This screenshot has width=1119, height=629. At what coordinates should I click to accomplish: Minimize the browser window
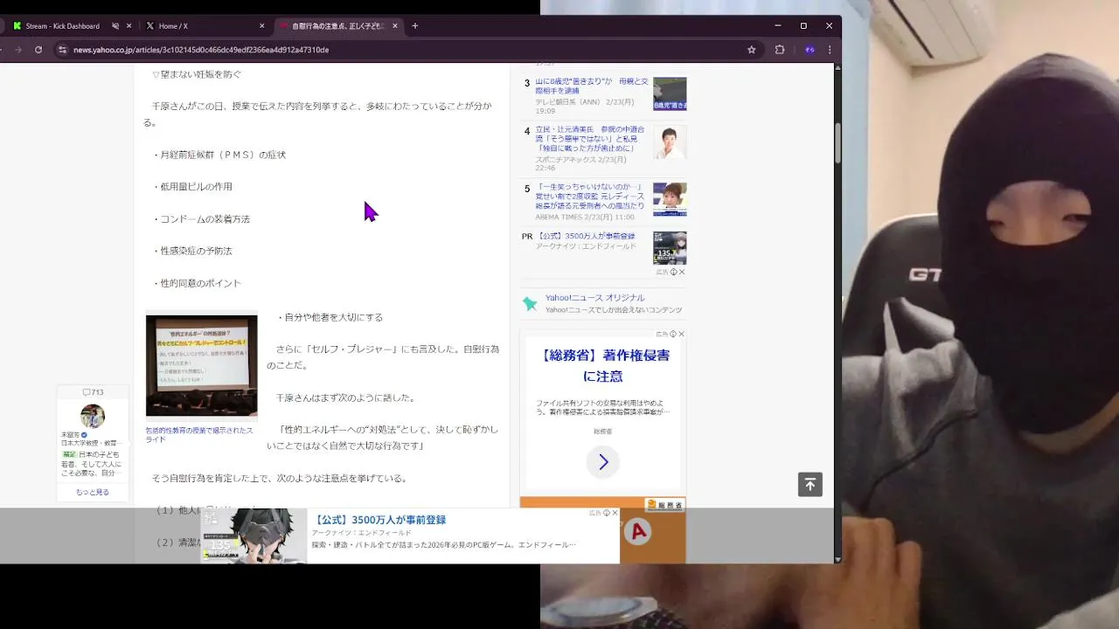coord(777,26)
